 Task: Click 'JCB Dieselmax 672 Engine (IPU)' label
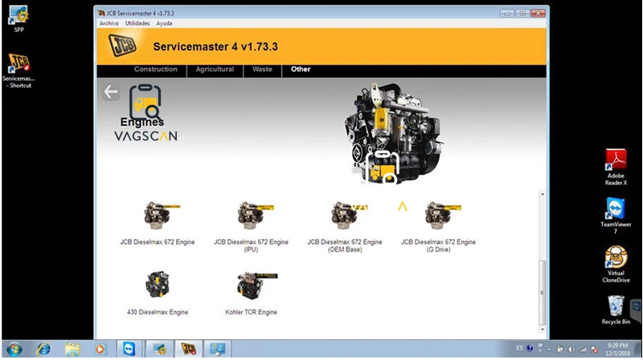click(x=251, y=245)
